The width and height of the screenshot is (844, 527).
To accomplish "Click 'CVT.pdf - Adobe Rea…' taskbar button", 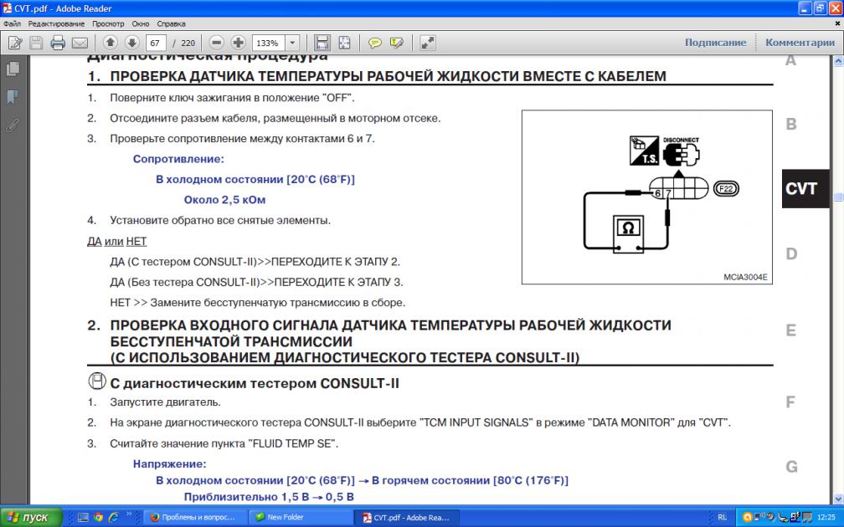I will (x=406, y=517).
